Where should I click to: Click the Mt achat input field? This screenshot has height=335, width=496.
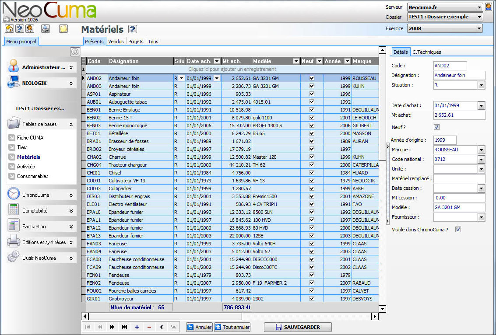pyautogui.click(x=459, y=115)
